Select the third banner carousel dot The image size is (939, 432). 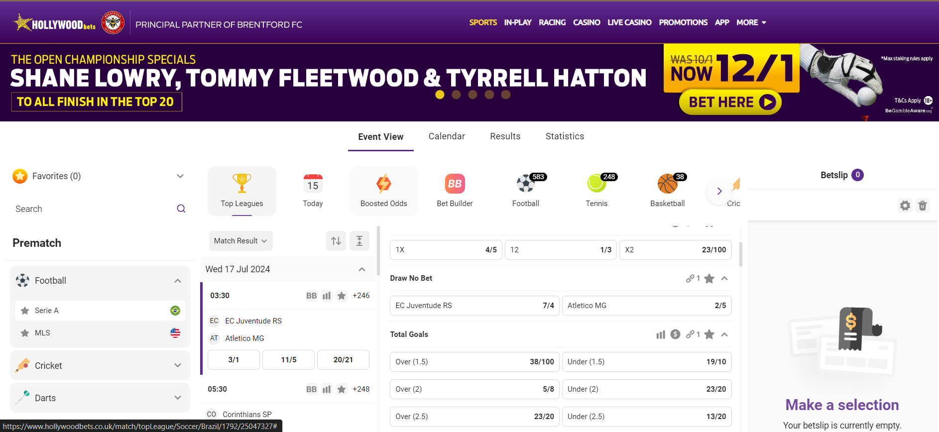[472, 95]
